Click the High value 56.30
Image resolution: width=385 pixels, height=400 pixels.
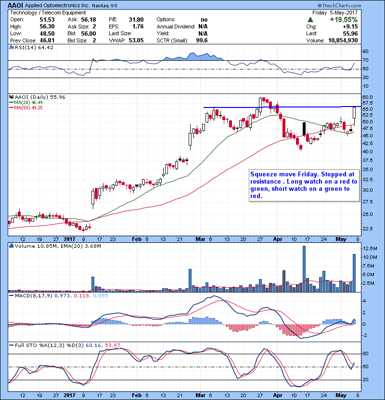tap(47, 27)
